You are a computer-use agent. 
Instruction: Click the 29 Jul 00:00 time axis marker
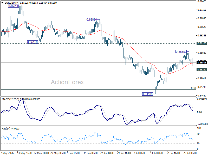(x=190, y=153)
